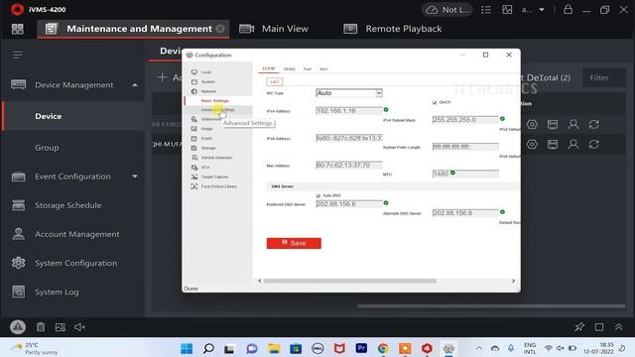Pin the alarm panel
Viewport: 635px width, 357px height.
579,327
